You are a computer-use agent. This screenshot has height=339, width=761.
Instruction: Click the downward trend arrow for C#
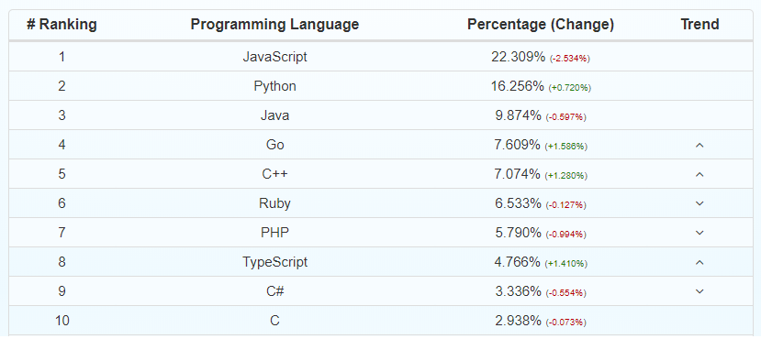[x=699, y=291]
